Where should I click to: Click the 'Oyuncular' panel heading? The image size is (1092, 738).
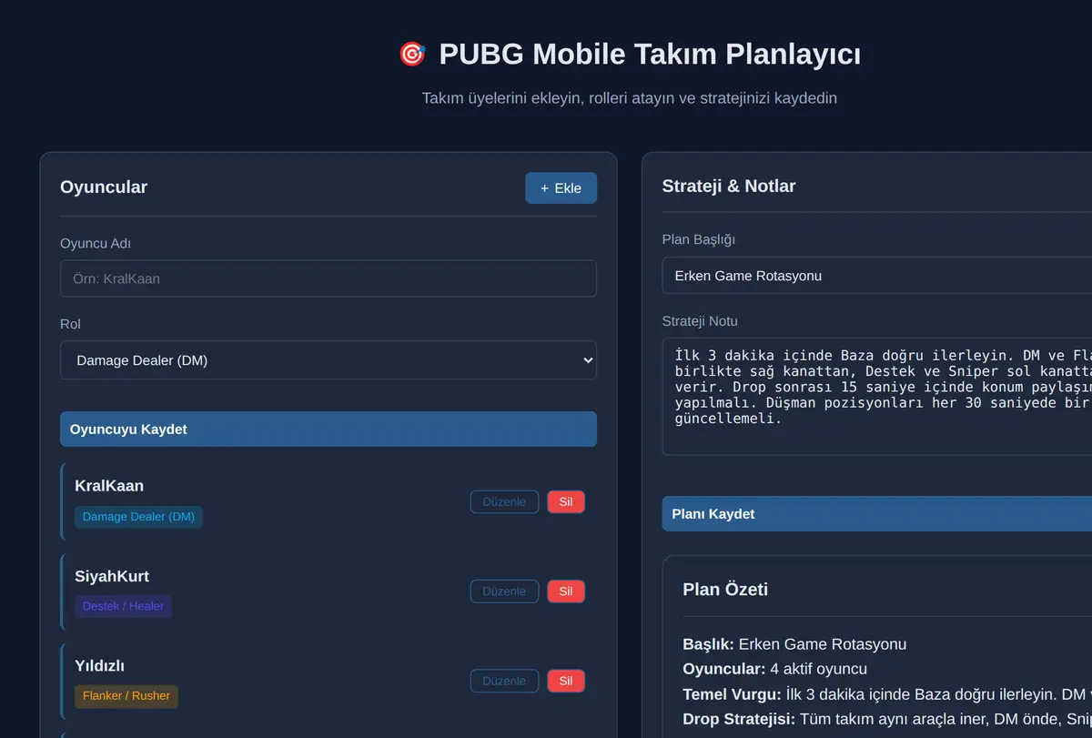104,187
